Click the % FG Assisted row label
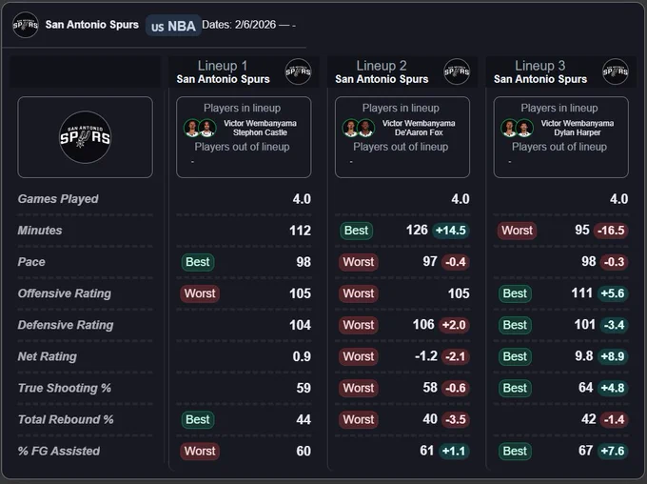Image resolution: width=647 pixels, height=484 pixels. pos(59,451)
